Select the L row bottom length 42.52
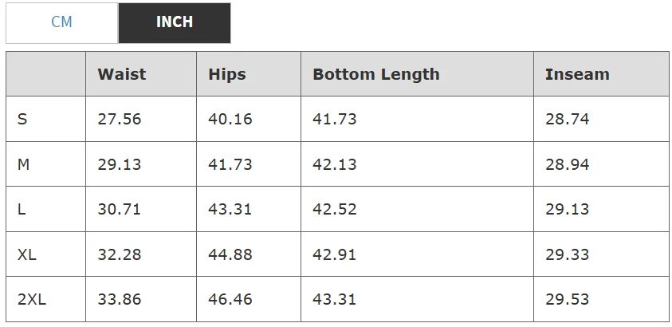Screen dimensions: 672x327 [335, 209]
